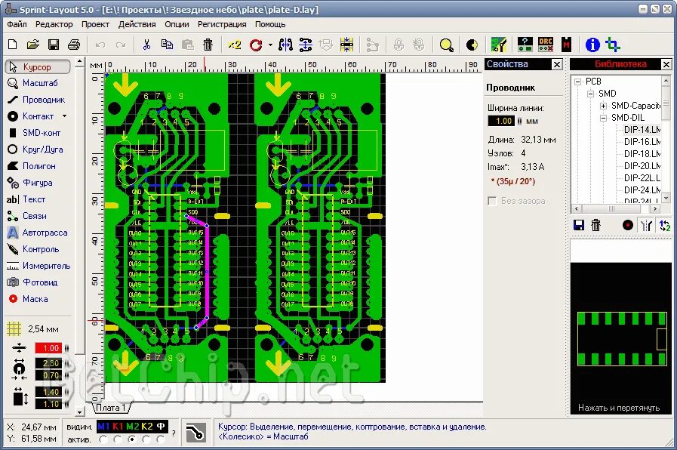Run the DRC check from the toolbar

[x=546, y=44]
